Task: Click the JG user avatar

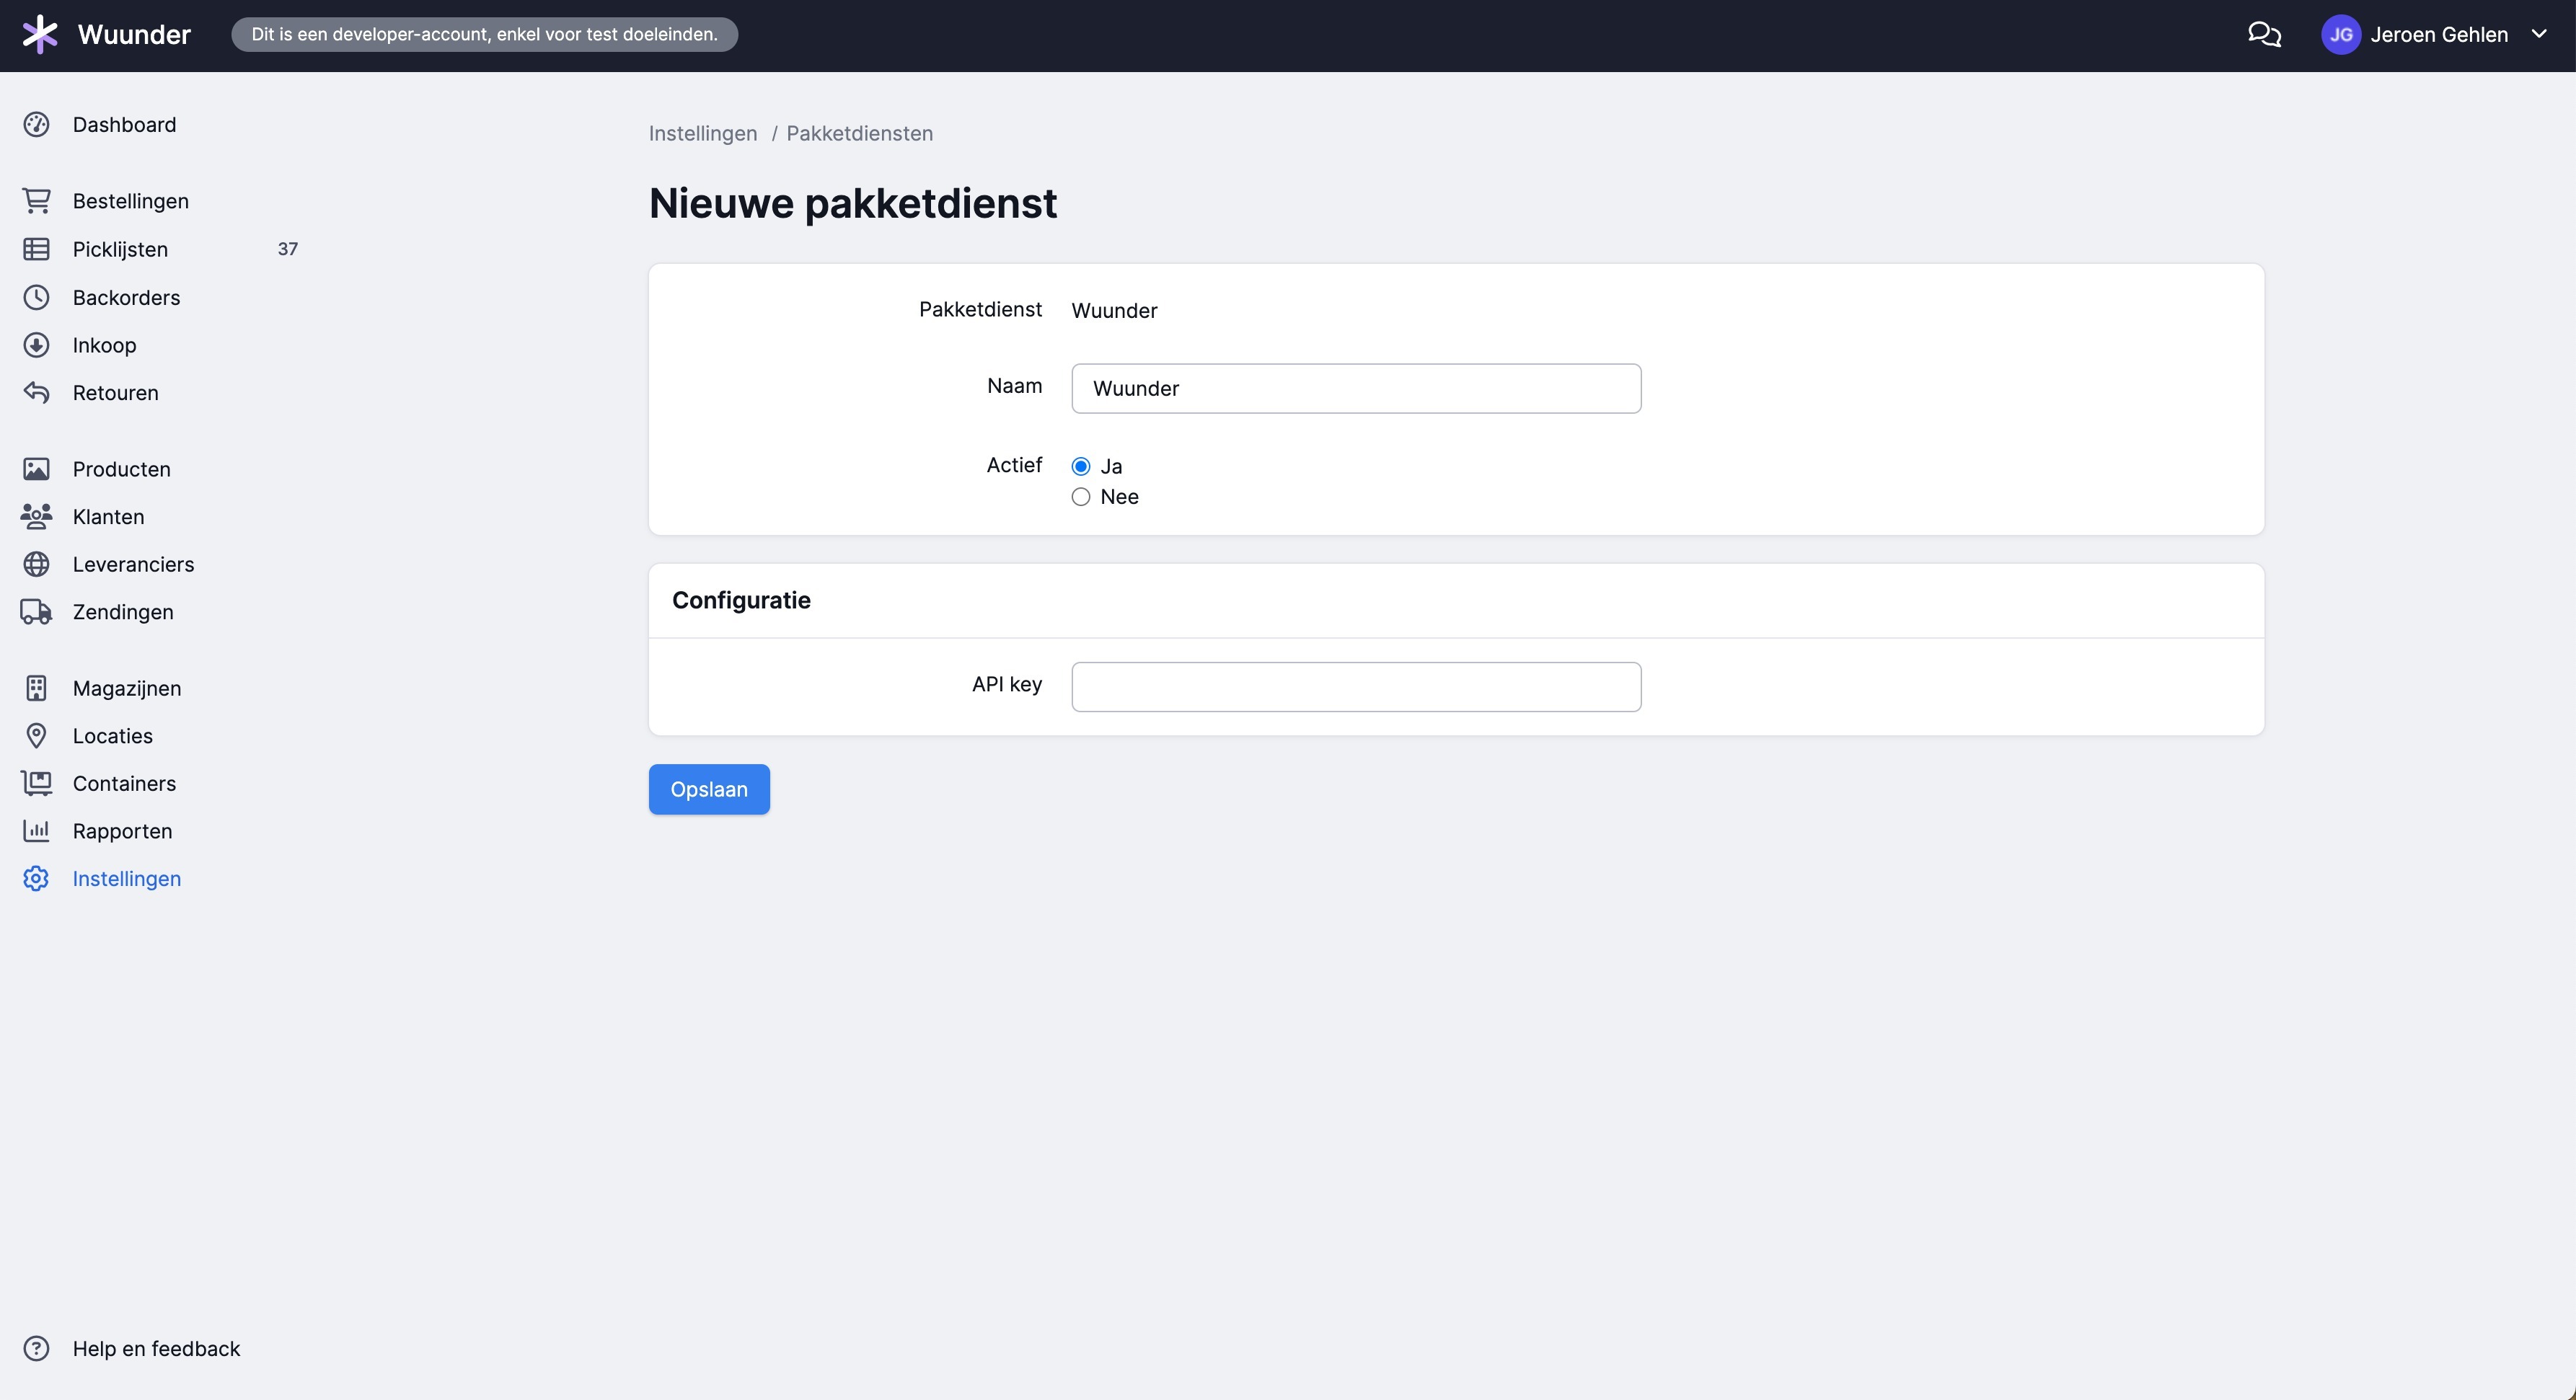Action: pyautogui.click(x=2340, y=35)
